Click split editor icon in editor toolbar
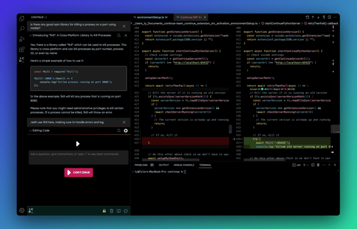The height and width of the screenshot is (229, 357). (329, 17)
